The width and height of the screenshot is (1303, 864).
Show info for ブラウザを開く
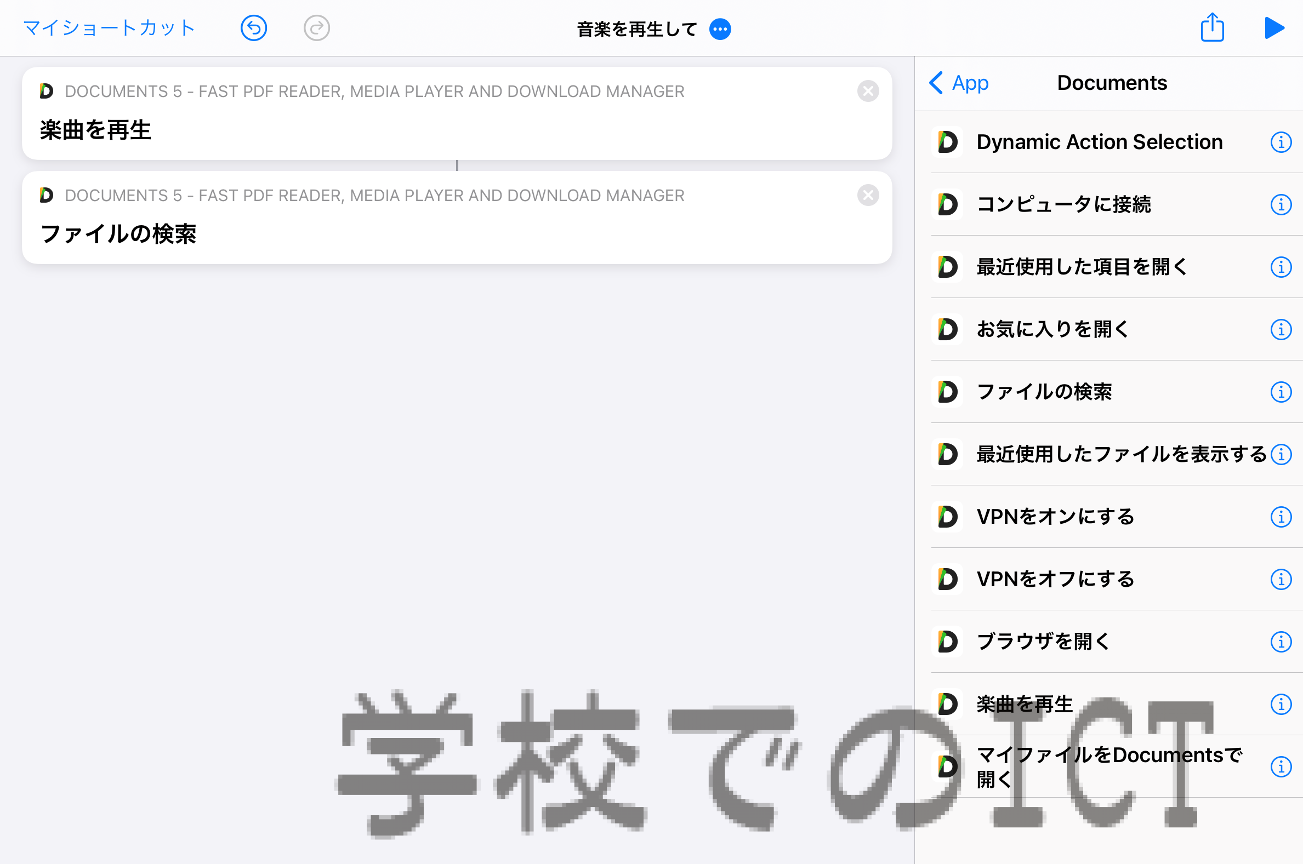tap(1281, 642)
